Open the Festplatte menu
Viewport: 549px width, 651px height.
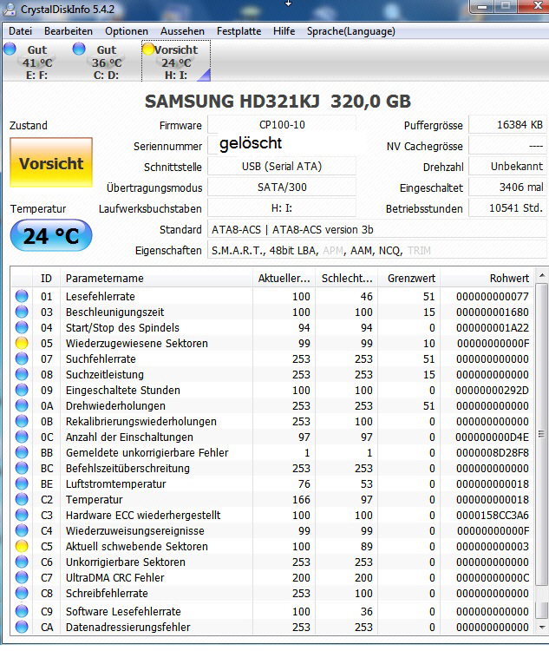coord(239,31)
